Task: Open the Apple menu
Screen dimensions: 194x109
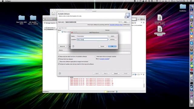Action: point(3,1)
